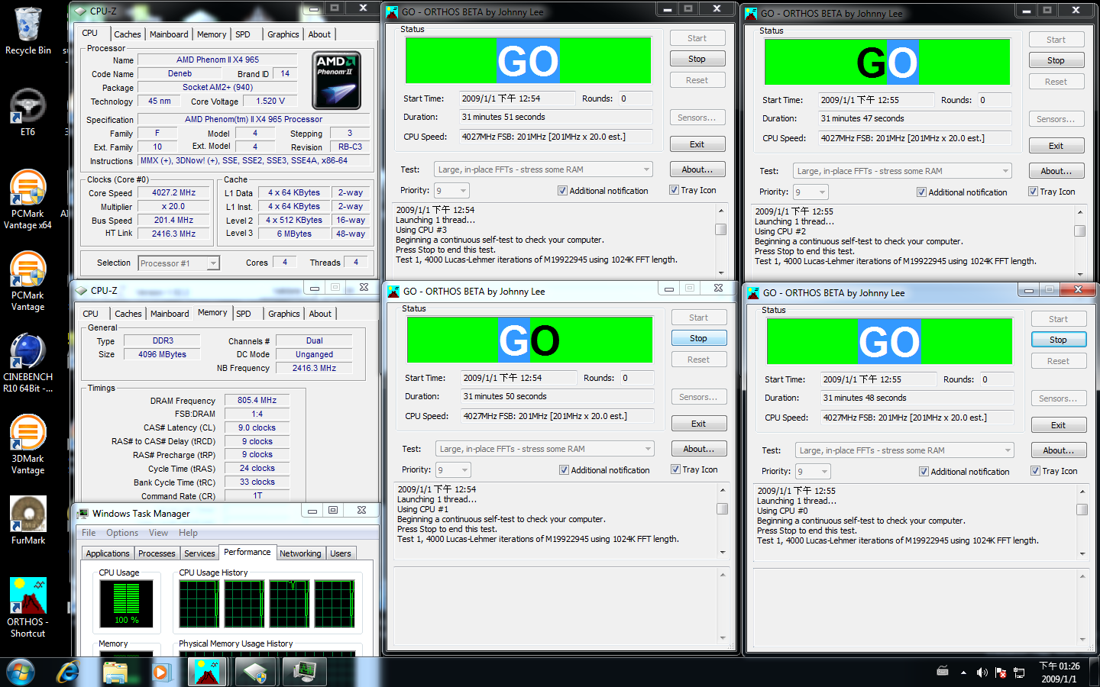
Task: Open the Action Center flag tray icon
Action: coord(1001,672)
